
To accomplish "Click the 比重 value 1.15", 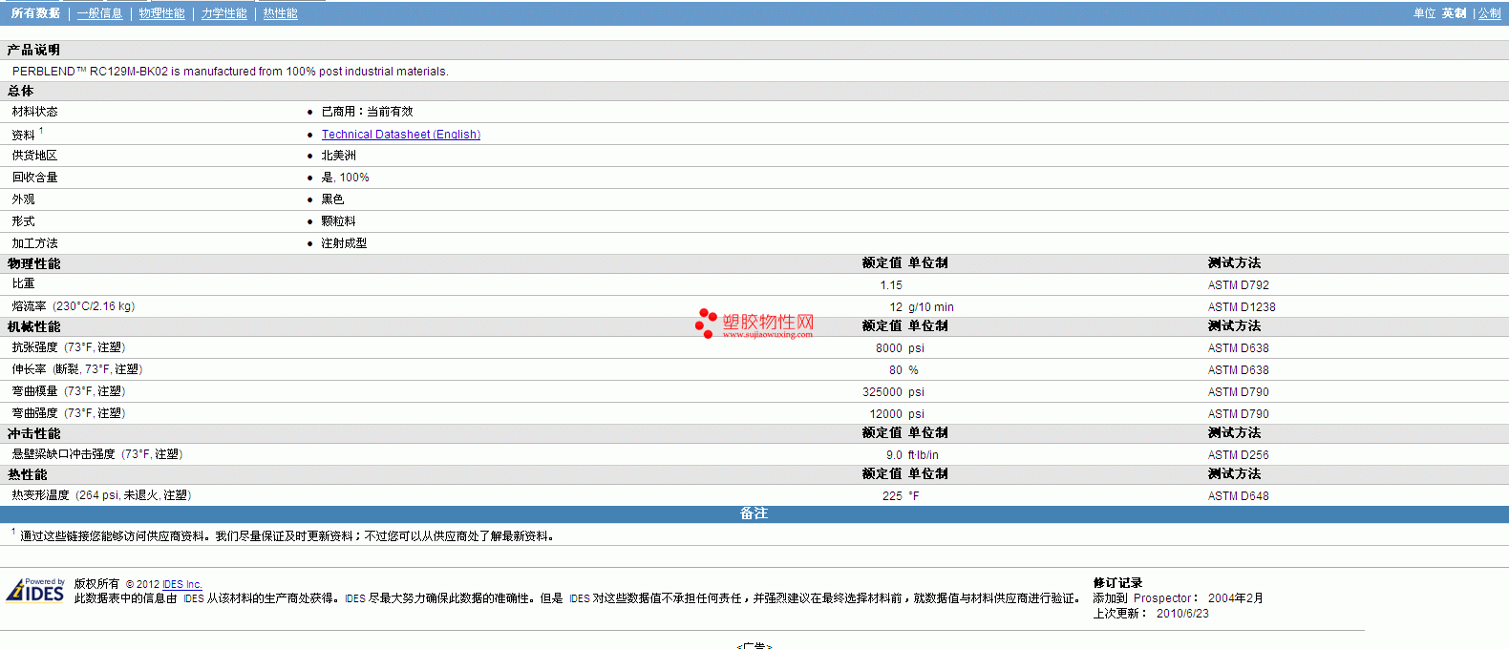I will tap(891, 285).
